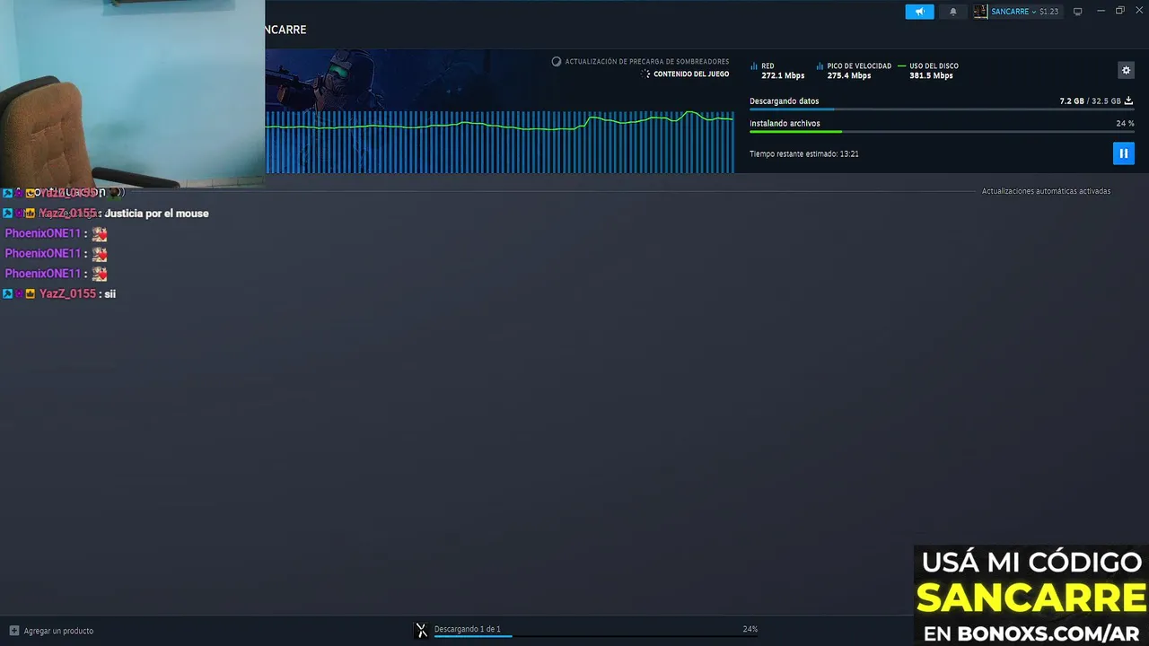Viewport: 1149px width, 646px height.
Task: Click the Descargando datos progress bar
Action: pos(942,109)
